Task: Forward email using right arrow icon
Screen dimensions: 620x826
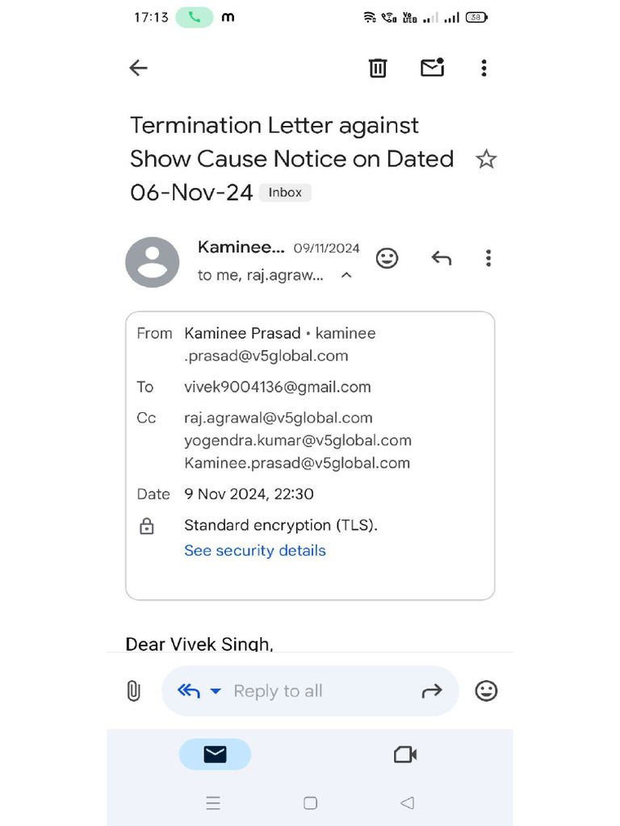Action: (432, 690)
